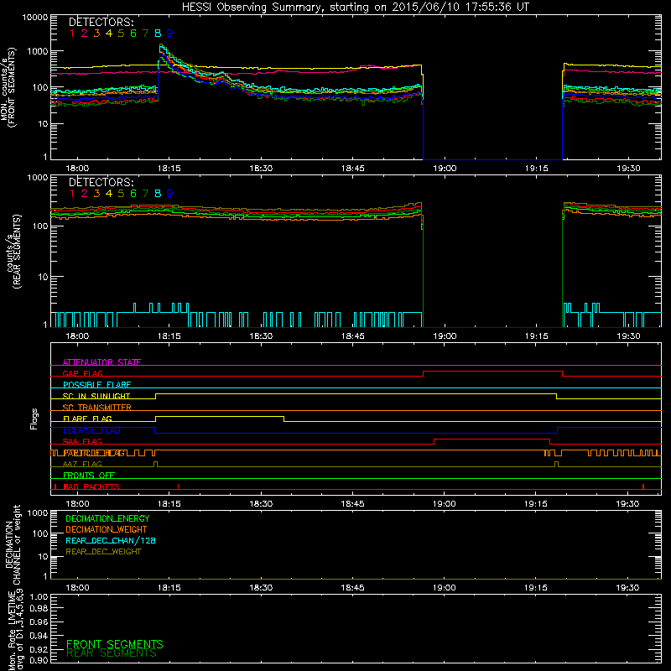Select blue detector 9 in front segments legend
The image size is (671, 671).
click(170, 34)
